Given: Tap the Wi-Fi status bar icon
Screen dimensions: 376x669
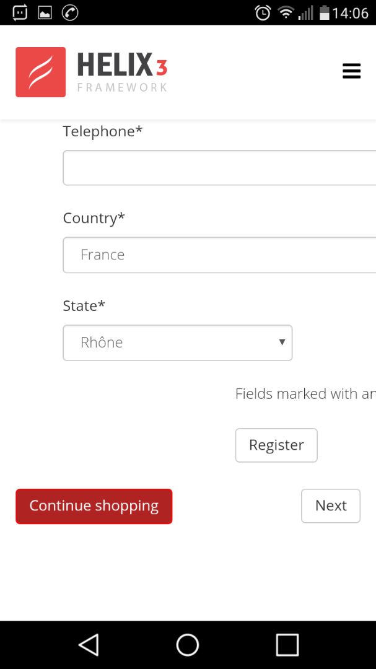Looking at the screenshot, I should [x=286, y=12].
